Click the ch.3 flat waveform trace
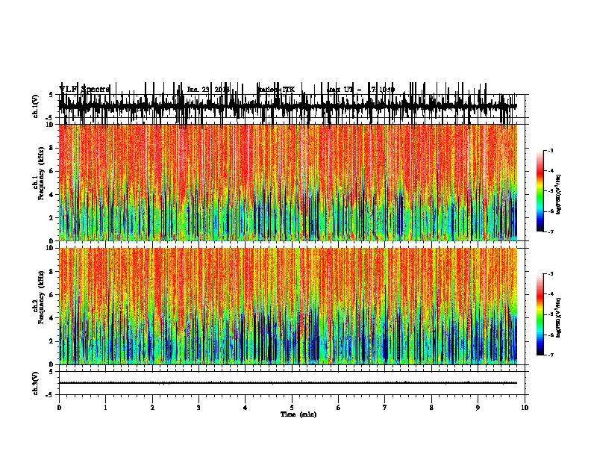This screenshot has width=591, height=457. tap(288, 383)
